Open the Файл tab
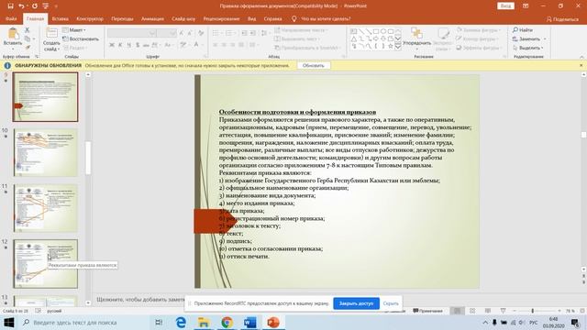587x330 pixels. 11,18
